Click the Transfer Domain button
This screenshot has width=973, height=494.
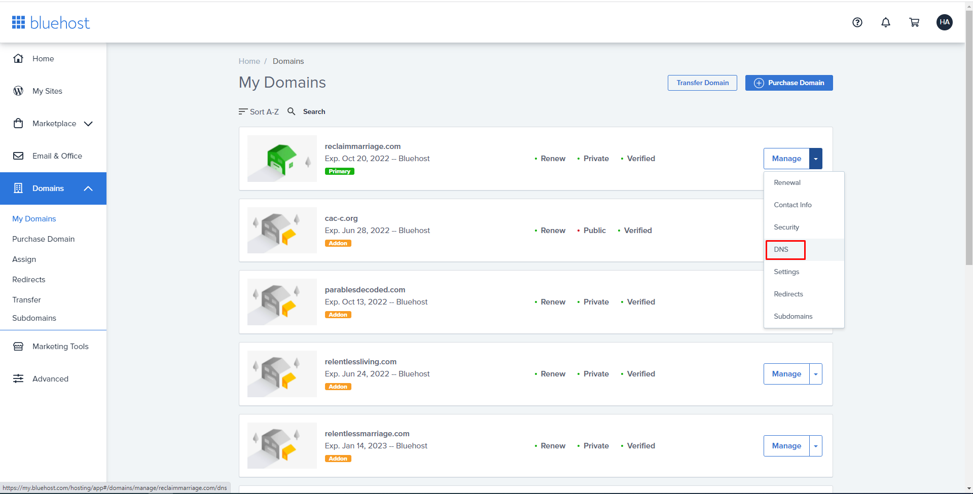(702, 83)
